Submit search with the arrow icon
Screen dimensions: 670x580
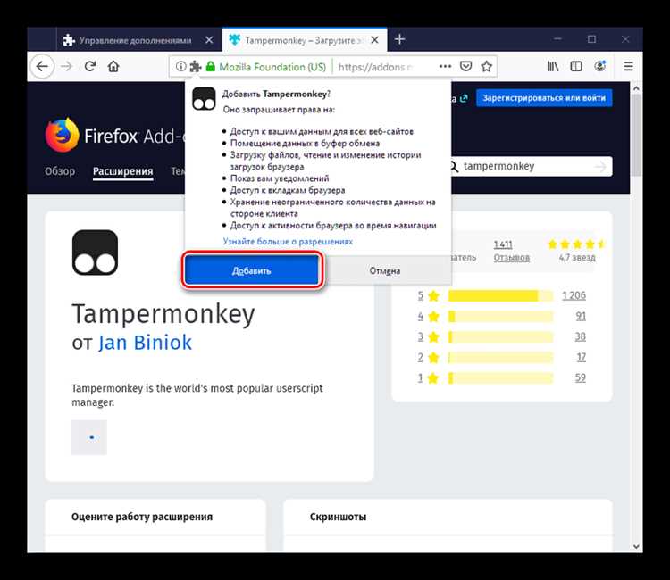pyautogui.click(x=600, y=167)
